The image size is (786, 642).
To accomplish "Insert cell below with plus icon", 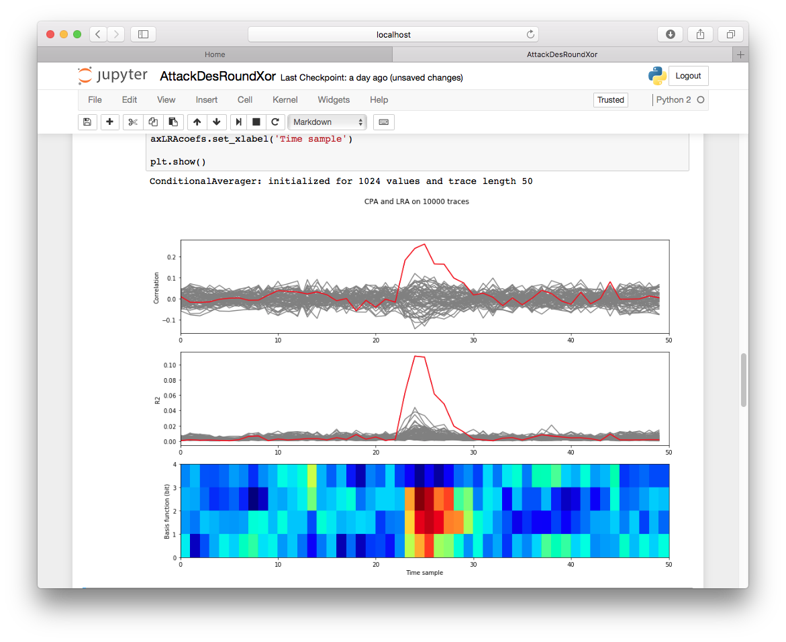I will (110, 122).
